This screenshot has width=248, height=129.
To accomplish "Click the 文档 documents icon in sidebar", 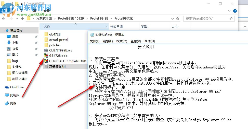I will pyautogui.click(x=9, y=49).
